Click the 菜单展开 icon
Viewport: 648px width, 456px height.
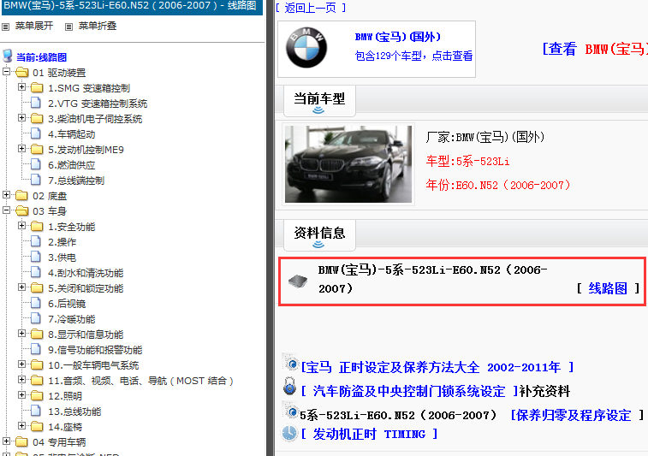pos(5,27)
